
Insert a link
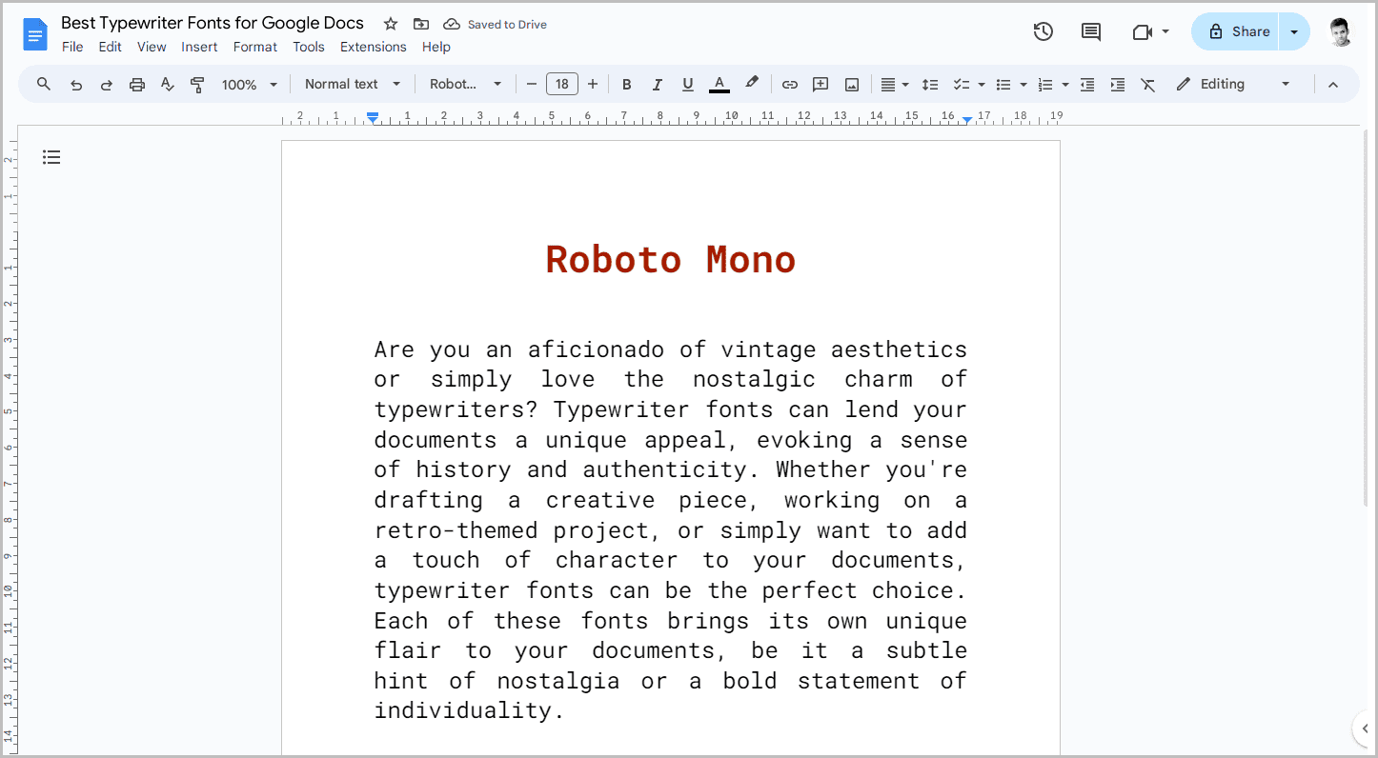coord(790,84)
